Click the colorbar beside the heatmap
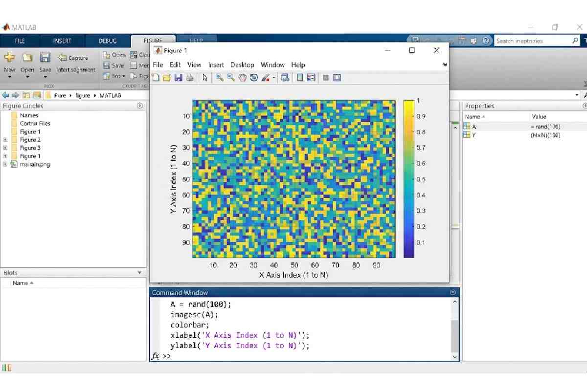The height and width of the screenshot is (391, 587). [x=408, y=179]
